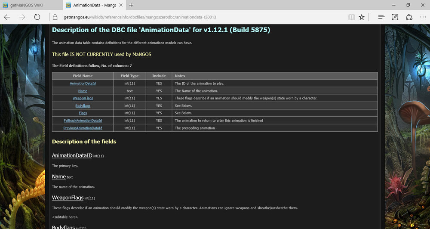Click the page title 'Description of the DBC file'
The height and width of the screenshot is (229, 430).
click(161, 30)
